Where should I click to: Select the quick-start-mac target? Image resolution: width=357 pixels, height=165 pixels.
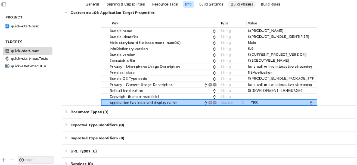coord(28,51)
